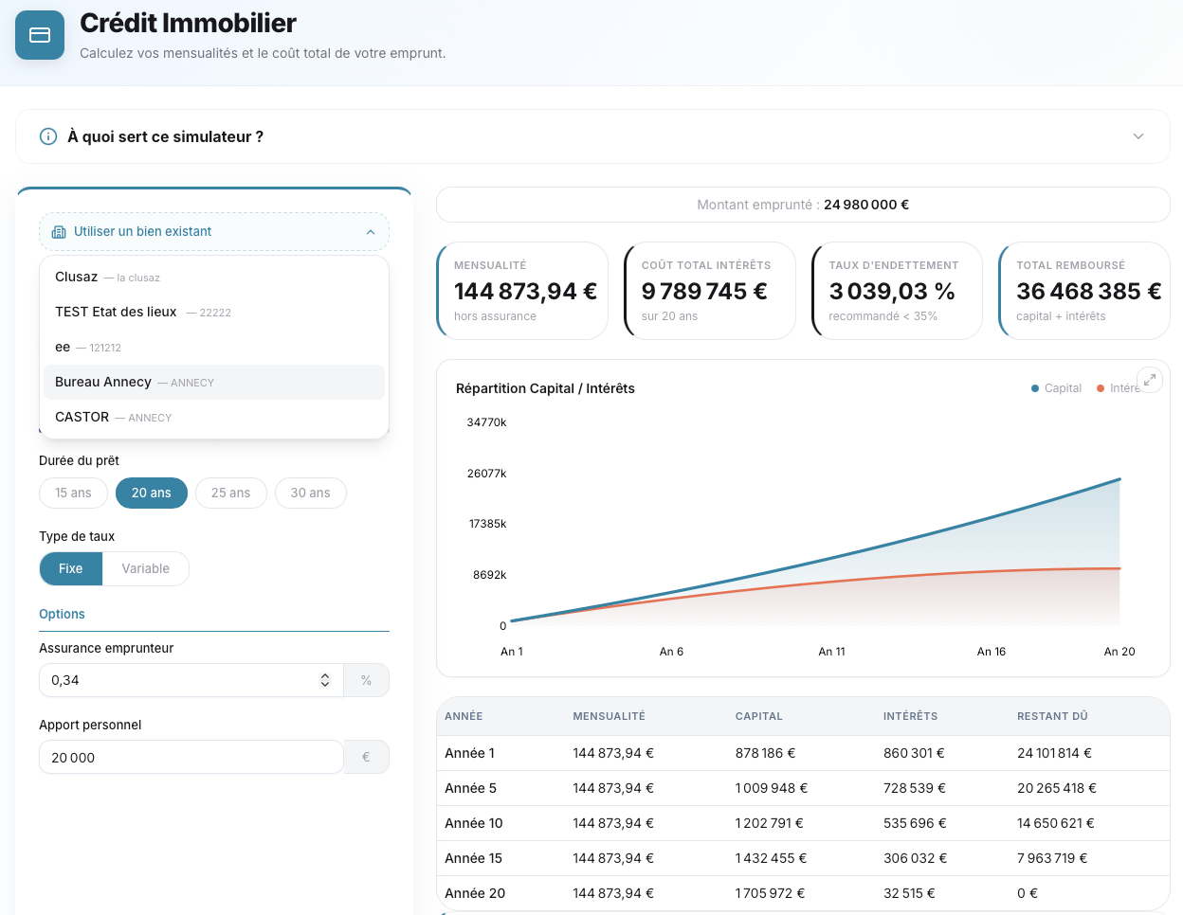Click the credit card icon in the header
Image resolution: width=1183 pixels, height=915 pixels.
pos(39,34)
